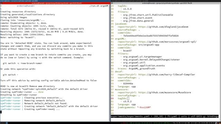Click 'Or undo this operation with:' line

tap(18, 69)
